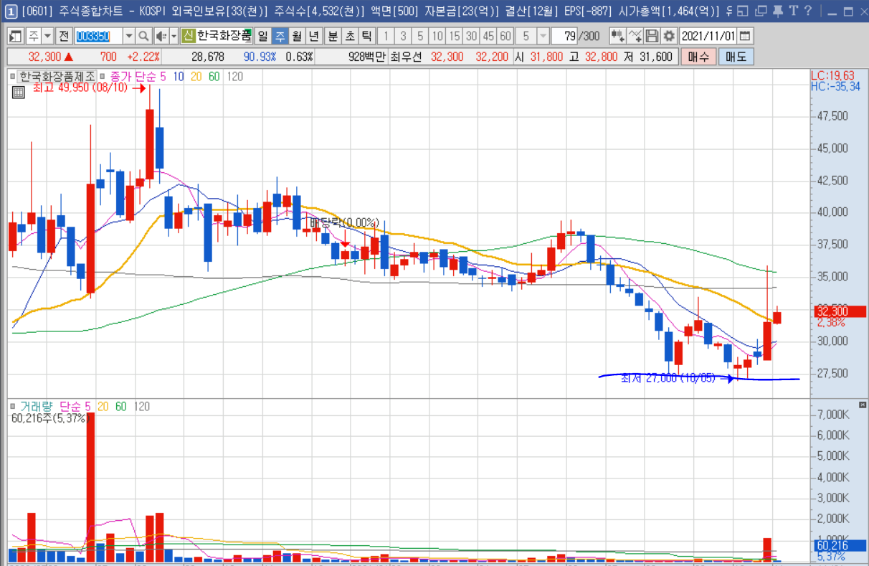The width and height of the screenshot is (869, 566).
Task: Save chart with the diskette icon
Action: point(652,36)
